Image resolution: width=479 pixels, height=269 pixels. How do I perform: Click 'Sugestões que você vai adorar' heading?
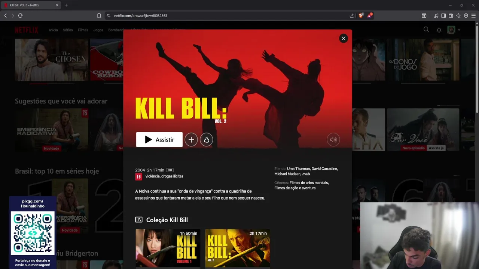61,101
